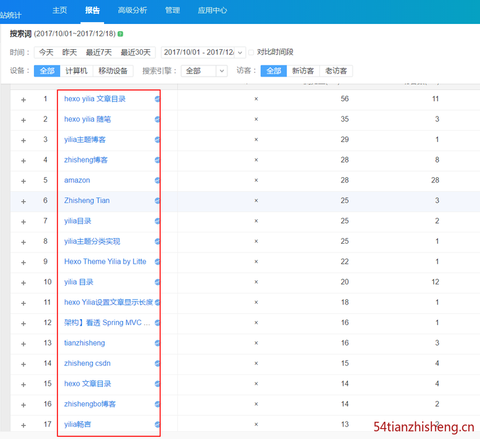Filter time by 今天
The width and height of the screenshot is (480, 439).
coord(46,53)
